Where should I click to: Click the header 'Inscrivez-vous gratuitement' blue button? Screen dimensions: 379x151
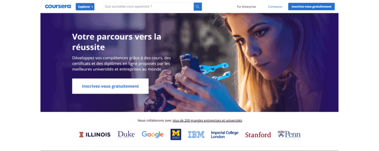311,6
